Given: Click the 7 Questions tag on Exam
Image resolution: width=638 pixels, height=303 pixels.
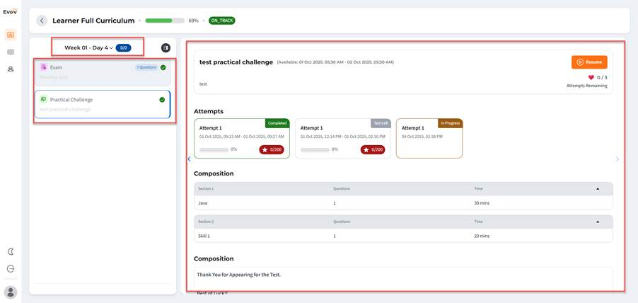Looking at the screenshot, I should point(146,67).
